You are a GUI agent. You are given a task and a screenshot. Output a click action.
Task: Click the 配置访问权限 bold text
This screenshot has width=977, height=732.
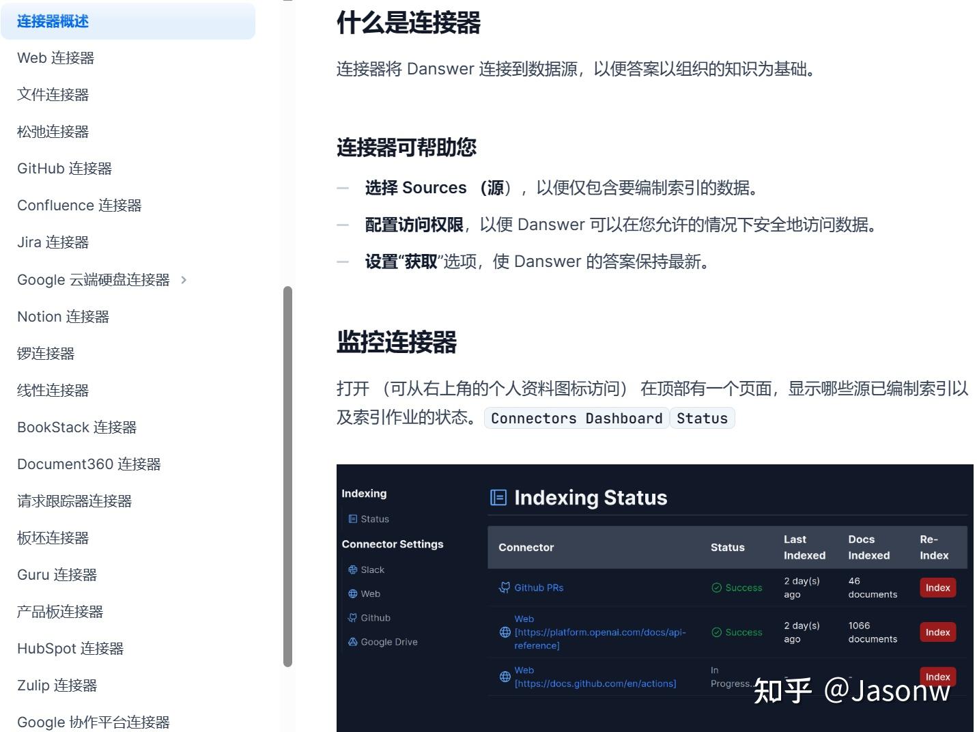point(414,225)
